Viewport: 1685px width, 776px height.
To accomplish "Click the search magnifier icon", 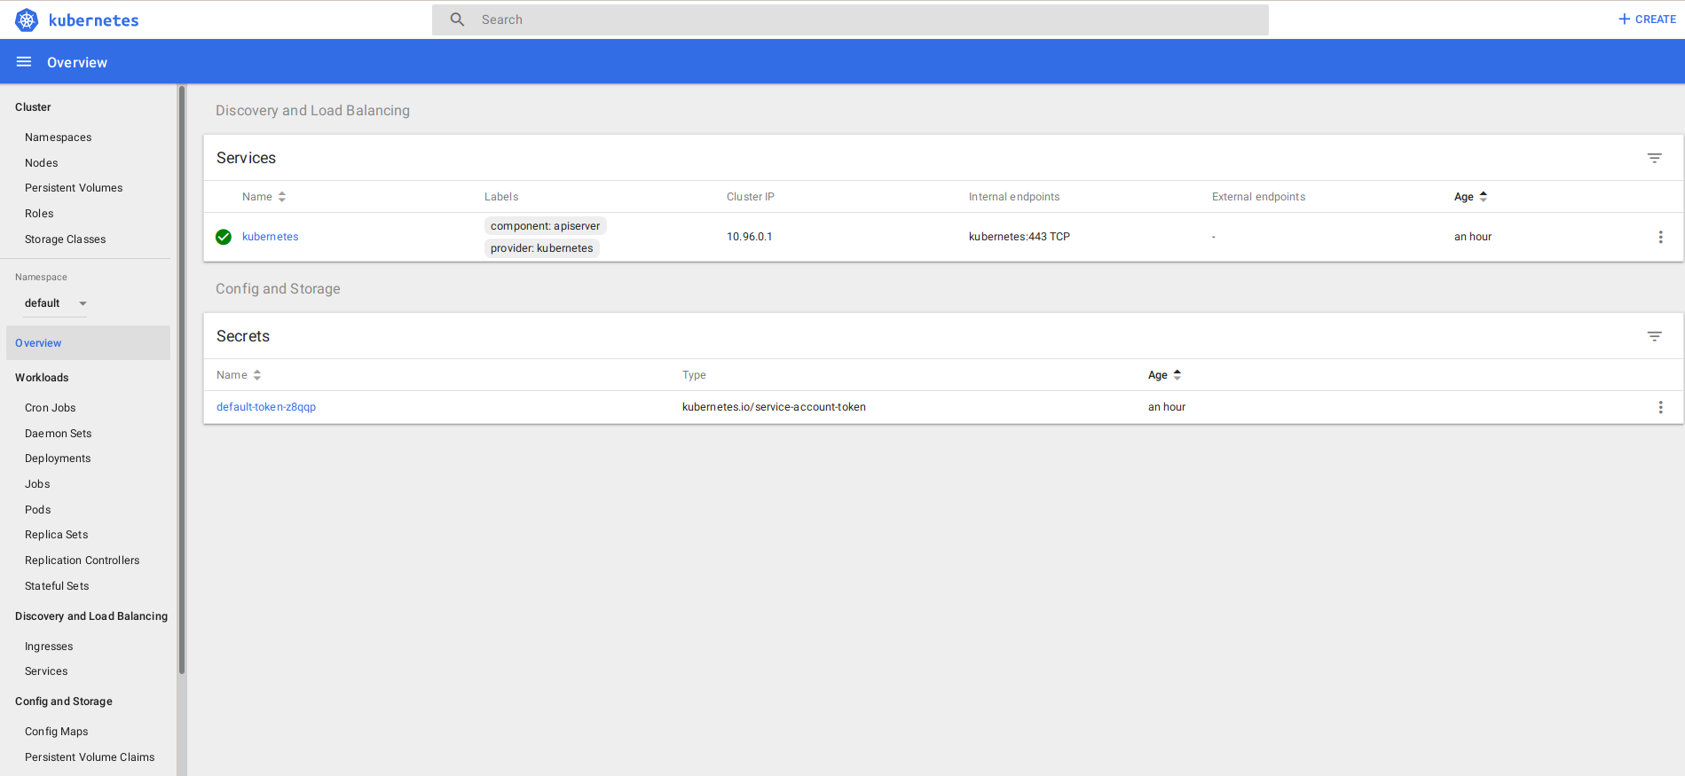I will click(457, 20).
